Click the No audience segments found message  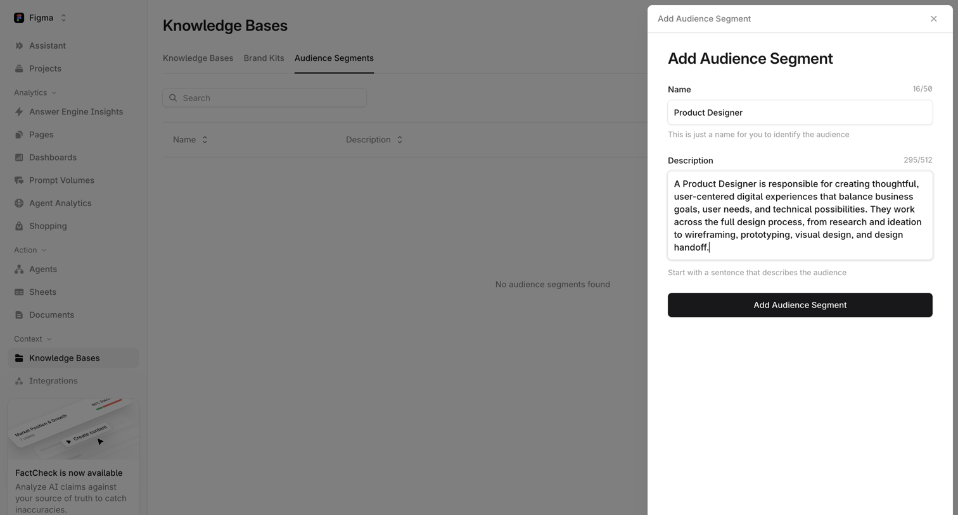pos(552,285)
